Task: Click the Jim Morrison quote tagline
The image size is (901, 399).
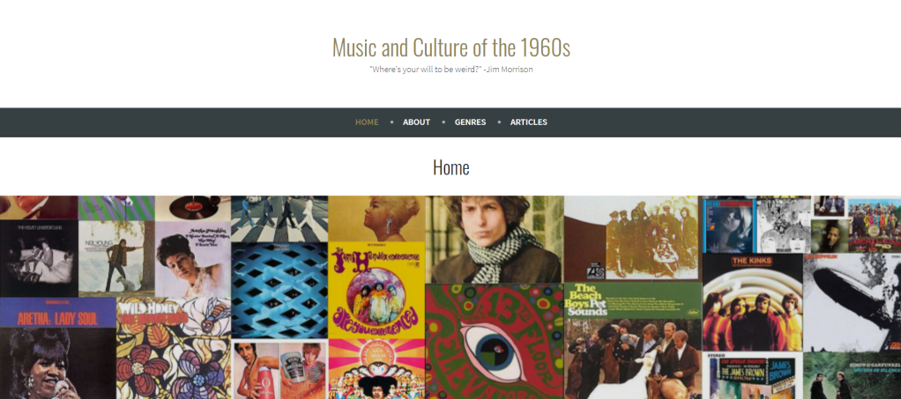Action: (x=451, y=70)
